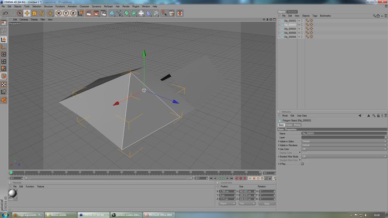388x218 pixels.
Task: Enable the X-Ray checkbox
Action: pyautogui.click(x=303, y=164)
